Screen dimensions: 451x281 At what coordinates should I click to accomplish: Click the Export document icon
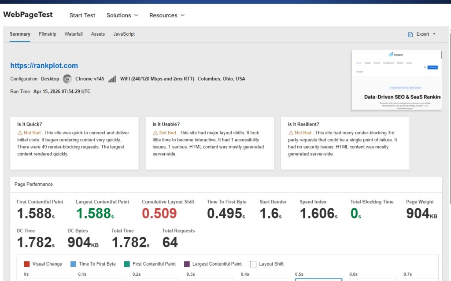tap(410, 34)
